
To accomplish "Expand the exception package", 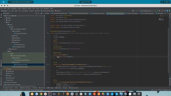I will click(11, 38).
